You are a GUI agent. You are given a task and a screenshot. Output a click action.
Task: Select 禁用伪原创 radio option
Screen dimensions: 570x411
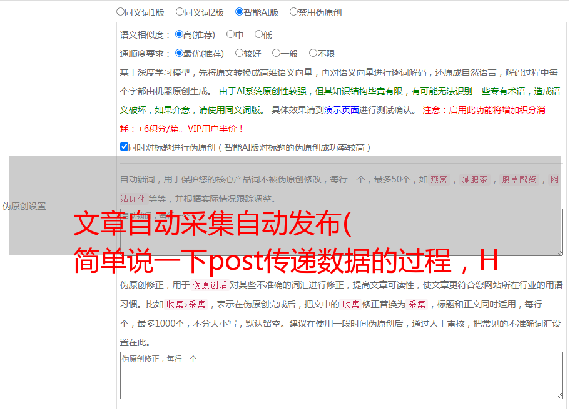(293, 12)
